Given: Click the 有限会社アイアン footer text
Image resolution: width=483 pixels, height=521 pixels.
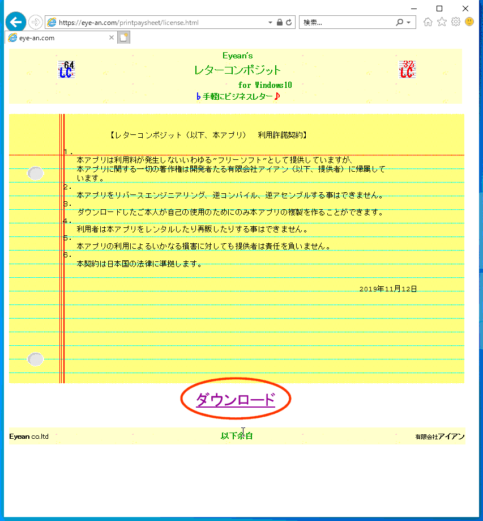Looking at the screenshot, I should [440, 437].
